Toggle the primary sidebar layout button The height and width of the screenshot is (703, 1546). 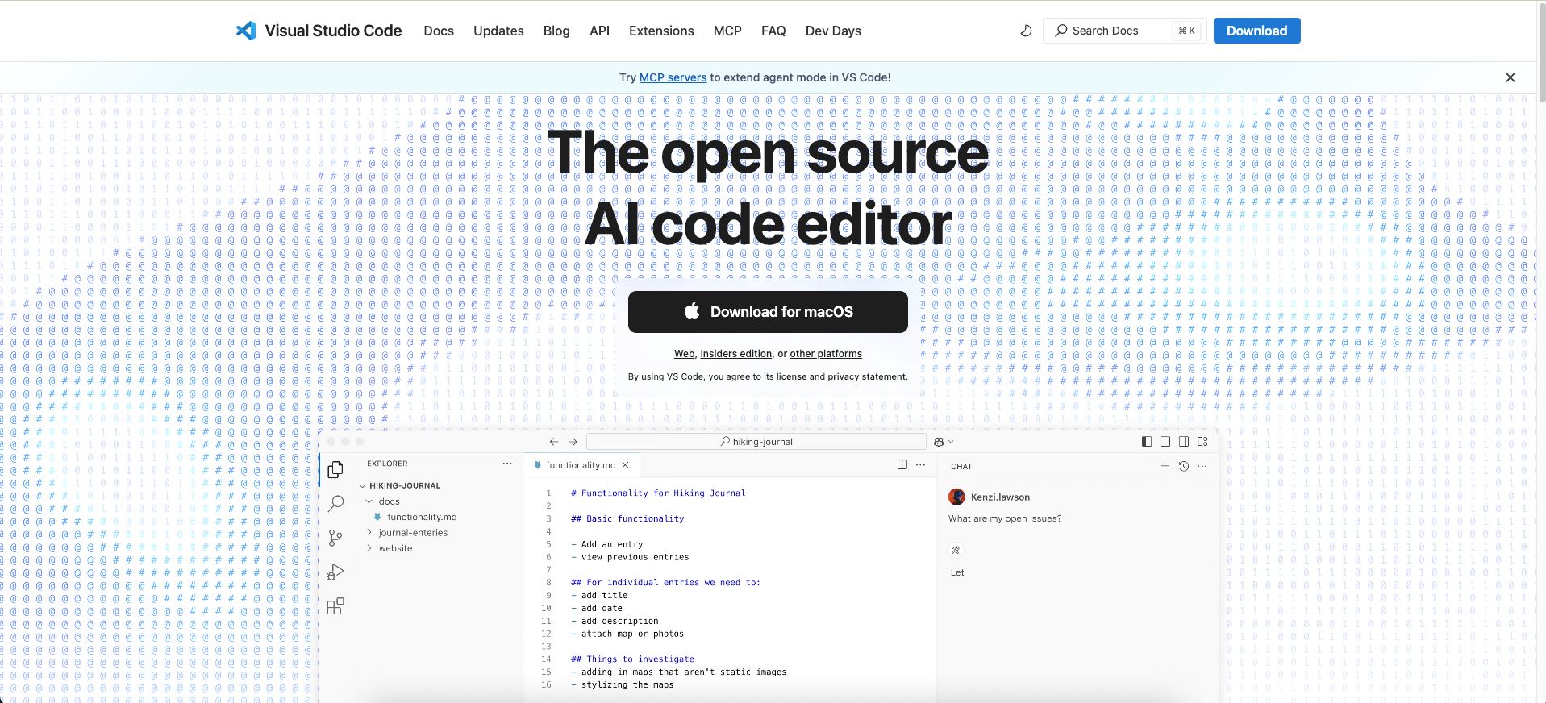pyautogui.click(x=1147, y=442)
